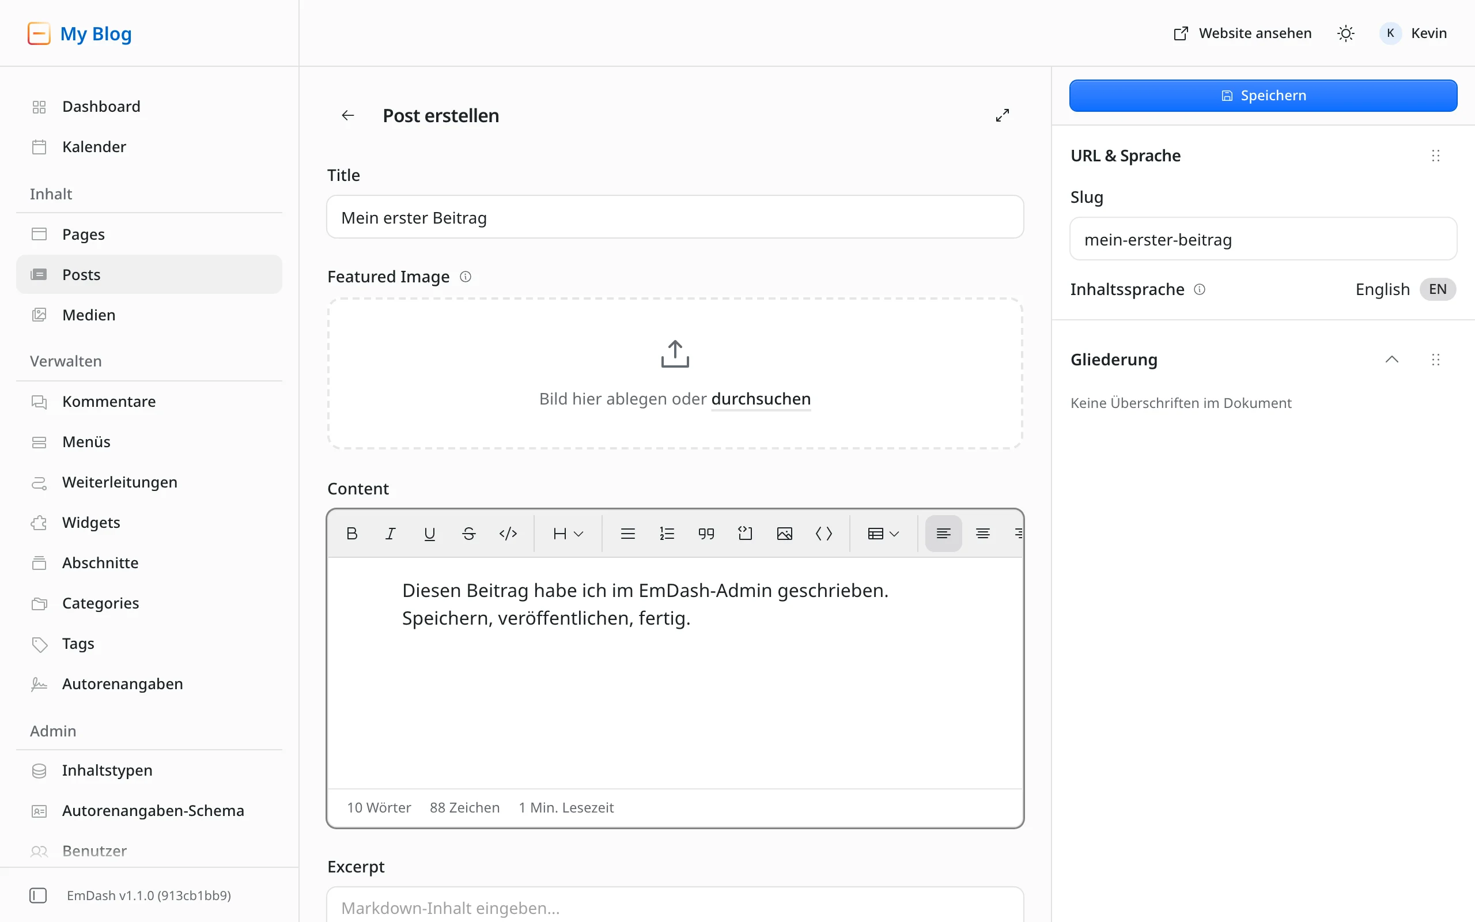Expand editor to fullscreen mode
This screenshot has width=1475, height=922.
tap(1002, 115)
